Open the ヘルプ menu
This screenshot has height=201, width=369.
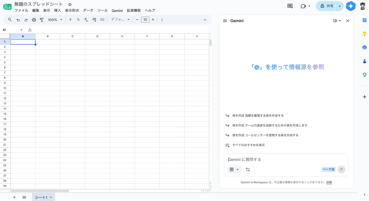pyautogui.click(x=150, y=10)
